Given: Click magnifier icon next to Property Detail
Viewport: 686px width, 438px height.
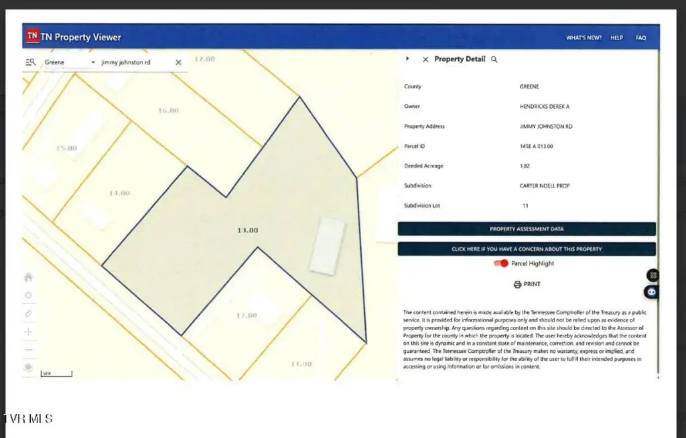Looking at the screenshot, I should tap(494, 60).
